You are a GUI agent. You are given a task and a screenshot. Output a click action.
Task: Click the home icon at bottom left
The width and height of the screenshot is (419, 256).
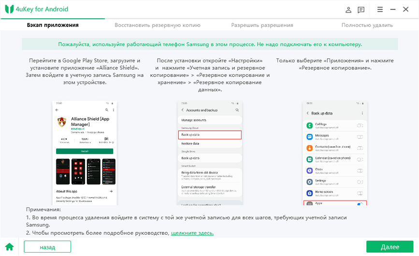[x=9, y=247]
